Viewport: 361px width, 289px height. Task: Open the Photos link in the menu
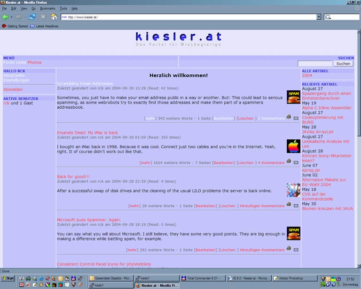pos(34,62)
